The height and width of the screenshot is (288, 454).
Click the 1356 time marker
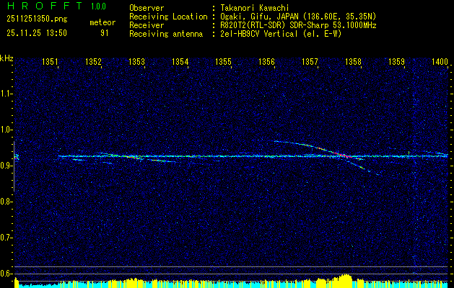(x=266, y=61)
